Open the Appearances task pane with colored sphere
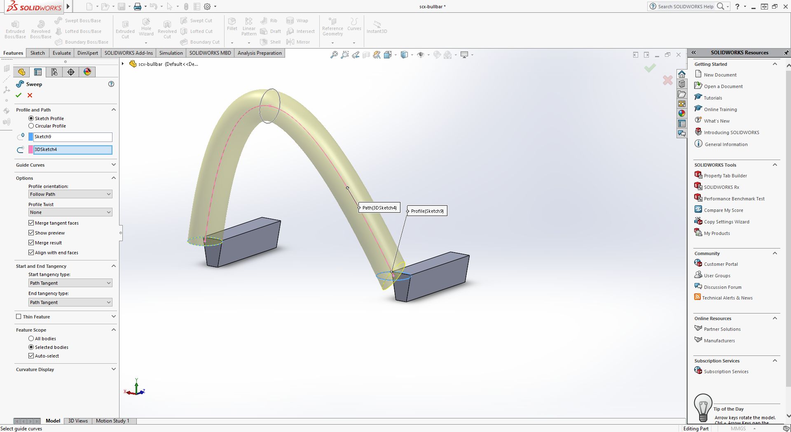This screenshot has width=791, height=432. click(682, 114)
